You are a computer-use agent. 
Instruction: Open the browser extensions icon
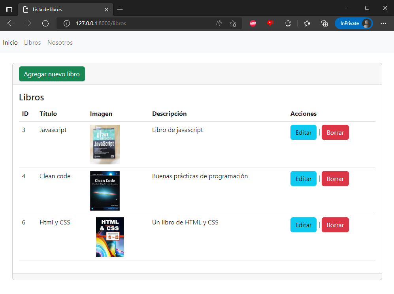pyautogui.click(x=288, y=23)
